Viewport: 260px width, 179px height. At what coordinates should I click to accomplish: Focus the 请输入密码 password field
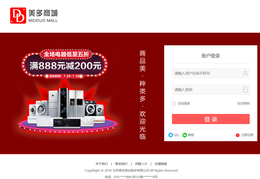[x=211, y=90]
